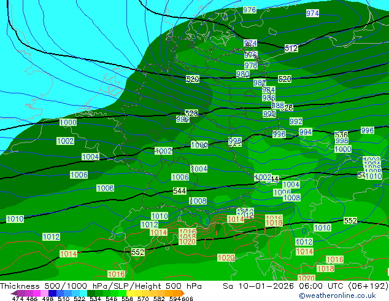The height and width of the screenshot is (301, 389).
Task: Click the '984' isobar label
Action: coord(268,90)
